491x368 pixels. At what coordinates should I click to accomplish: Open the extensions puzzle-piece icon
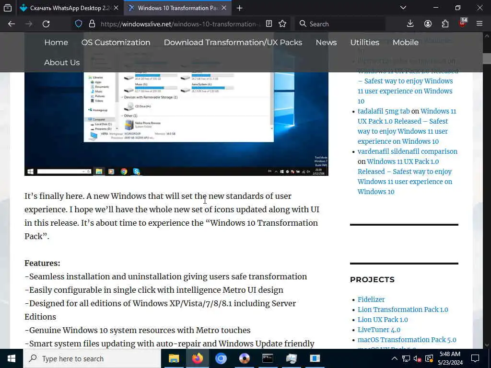[445, 24]
